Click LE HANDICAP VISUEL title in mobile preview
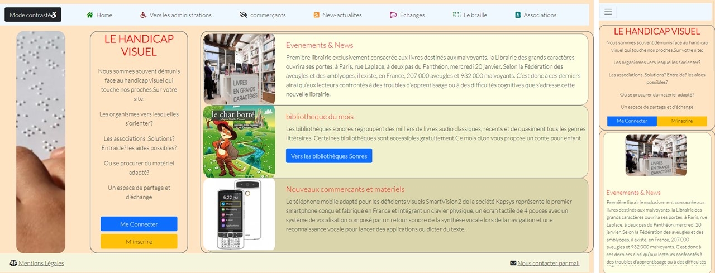 656,31
